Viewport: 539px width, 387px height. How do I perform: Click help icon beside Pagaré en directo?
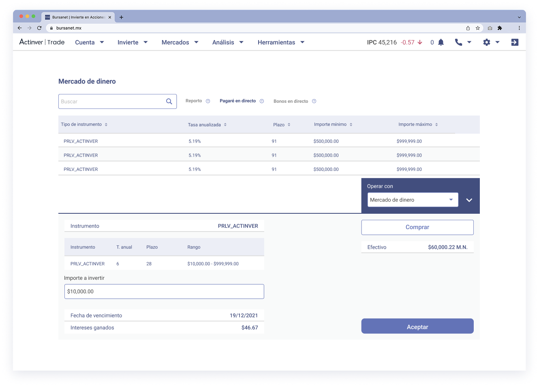click(x=262, y=101)
